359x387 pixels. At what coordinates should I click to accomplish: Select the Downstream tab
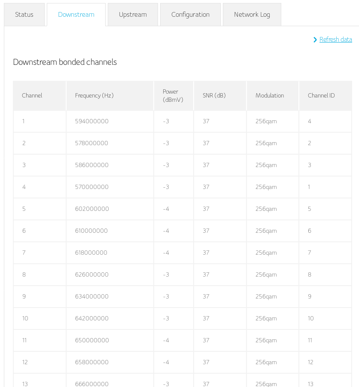pyautogui.click(x=76, y=15)
